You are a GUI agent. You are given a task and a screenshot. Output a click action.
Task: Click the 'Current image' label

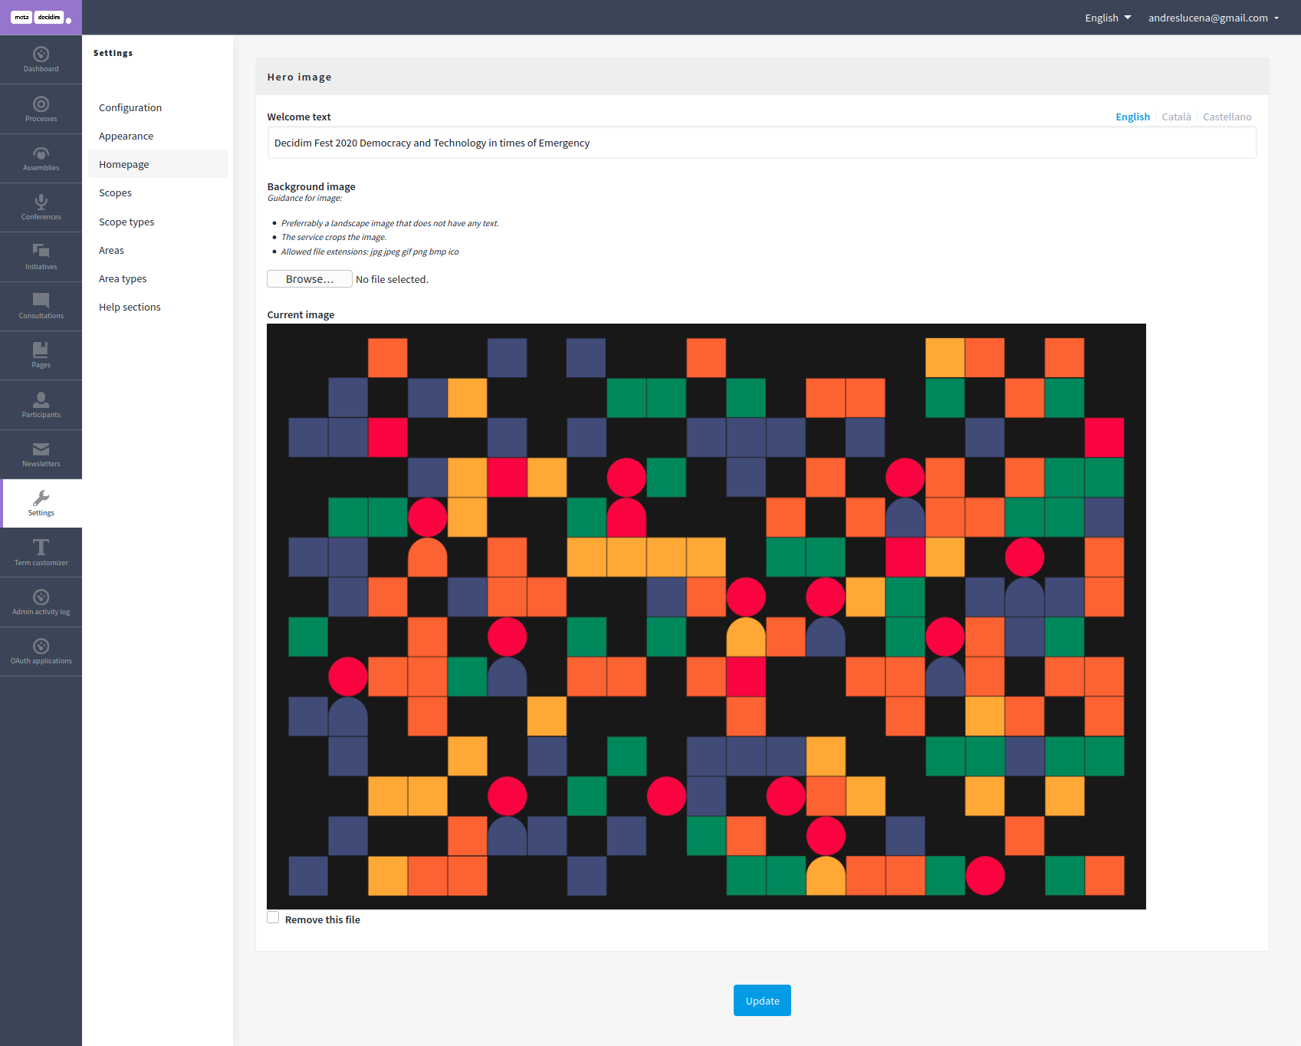pyautogui.click(x=301, y=314)
